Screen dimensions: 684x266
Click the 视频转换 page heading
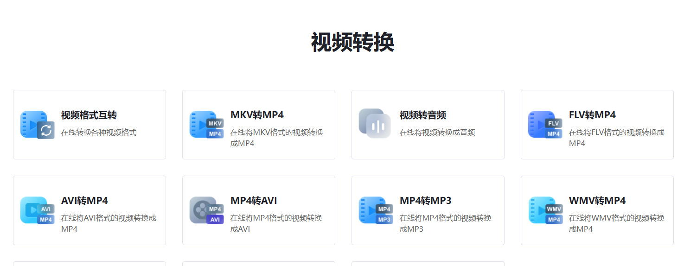click(352, 43)
